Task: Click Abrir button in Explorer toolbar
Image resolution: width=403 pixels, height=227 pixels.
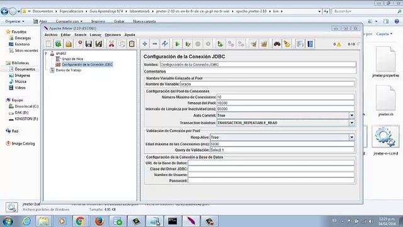Action: click(x=40, y=21)
